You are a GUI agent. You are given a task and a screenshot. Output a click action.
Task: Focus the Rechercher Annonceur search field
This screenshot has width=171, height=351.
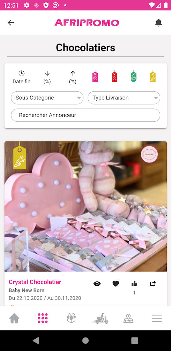(x=85, y=115)
